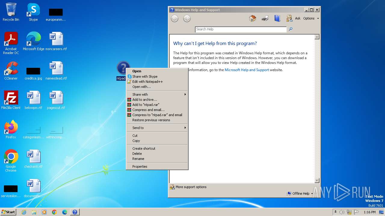
Task: Expand the Send to submenu
Action: tap(157, 128)
